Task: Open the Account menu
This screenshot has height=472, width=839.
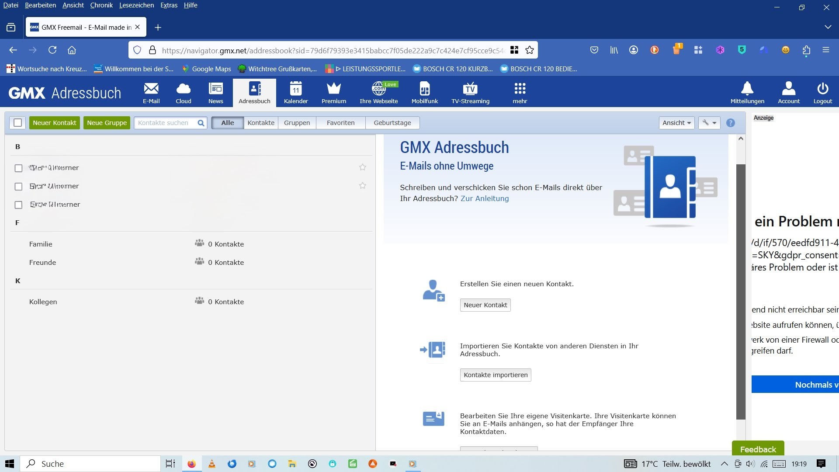Action: 789,93
